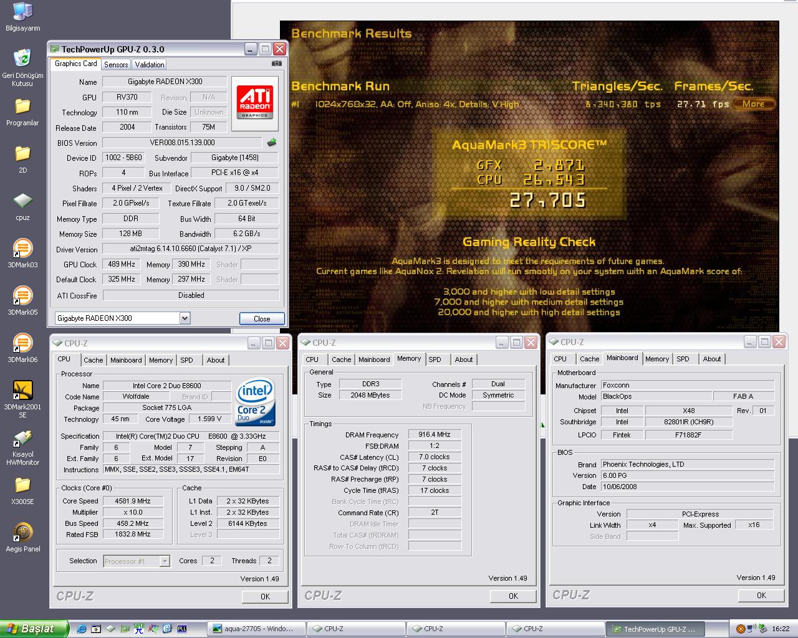The image size is (798, 638).
Task: Click OK in the CPU tab CPU-Z window
Action: 265,596
